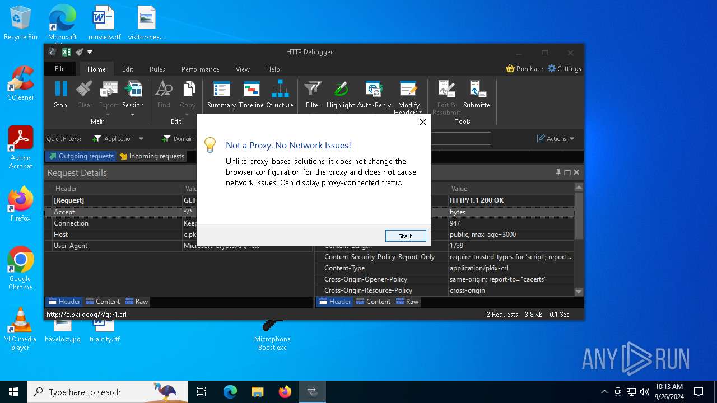Select the Highlight tool icon
Image resolution: width=717 pixels, height=403 pixels.
pyautogui.click(x=341, y=89)
